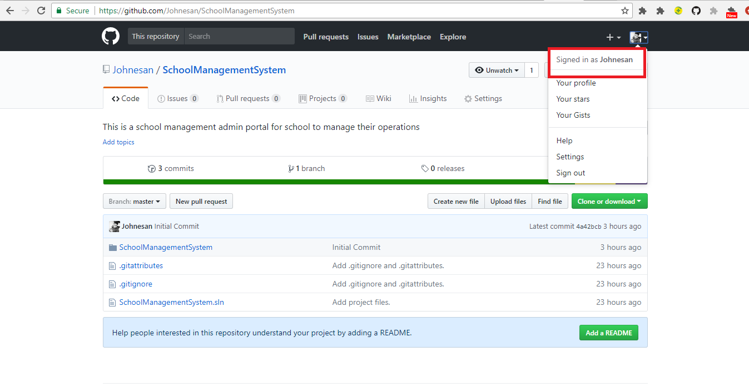749x387 pixels.
Task: Click the watchers count 1 button
Action: (x=532, y=71)
